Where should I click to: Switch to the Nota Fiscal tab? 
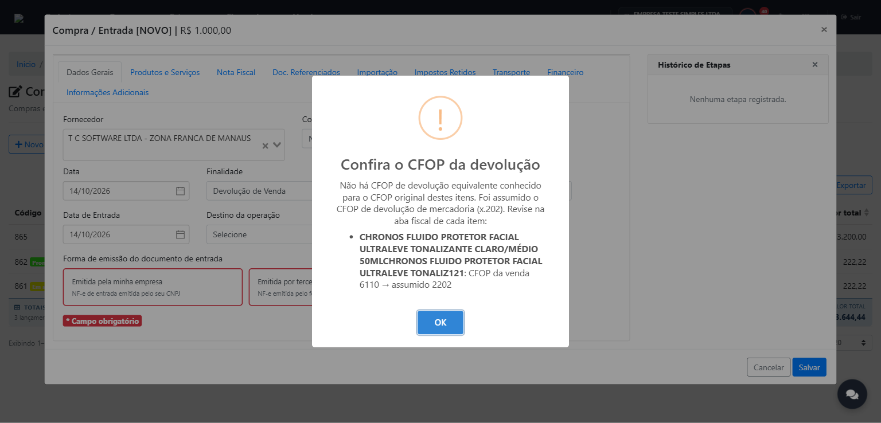click(x=236, y=72)
